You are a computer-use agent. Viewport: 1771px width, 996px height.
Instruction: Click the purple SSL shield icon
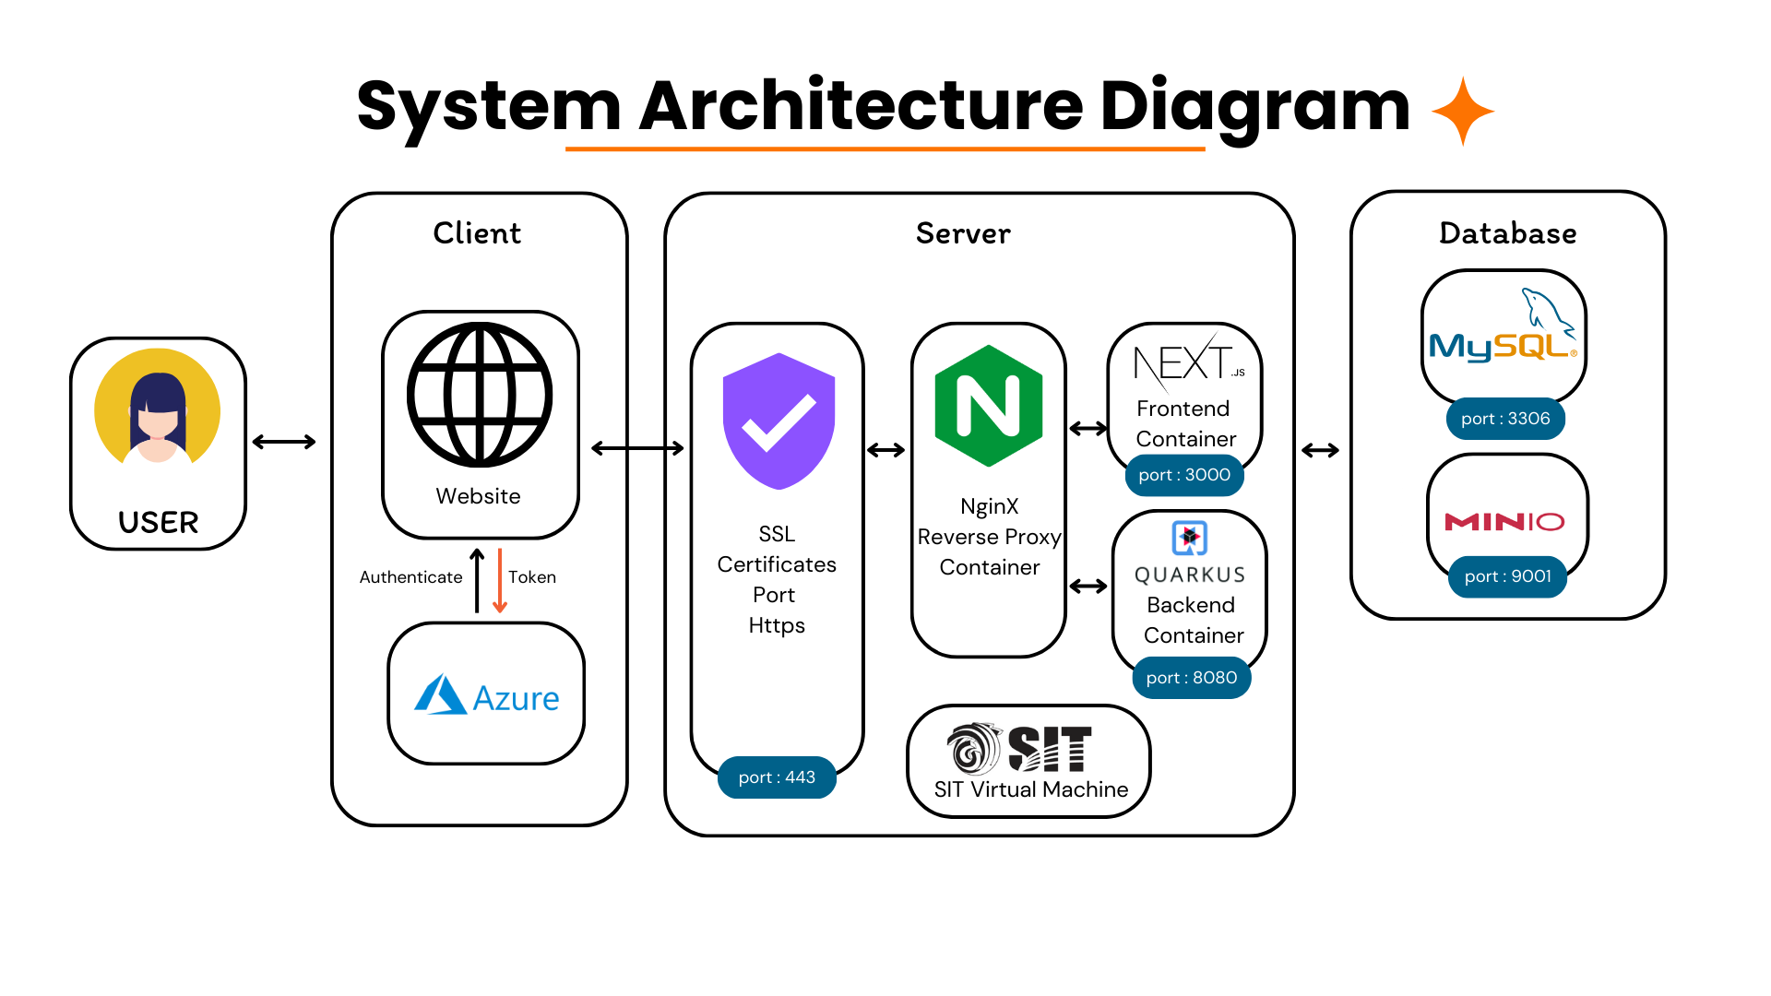point(779,421)
